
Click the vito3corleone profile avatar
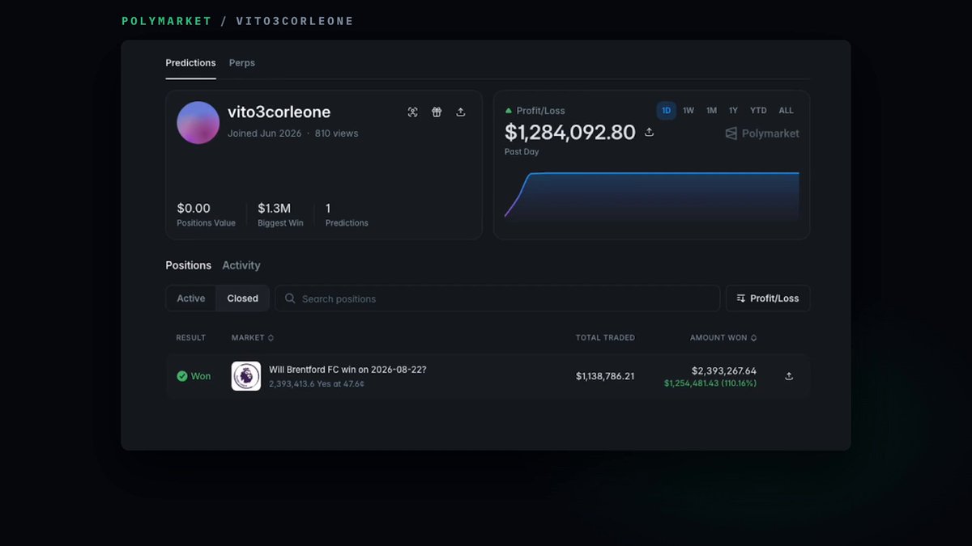[198, 123]
